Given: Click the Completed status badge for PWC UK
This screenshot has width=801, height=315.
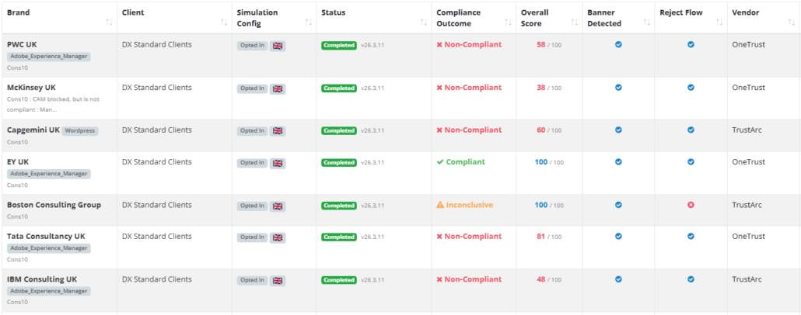Looking at the screenshot, I should tap(339, 46).
